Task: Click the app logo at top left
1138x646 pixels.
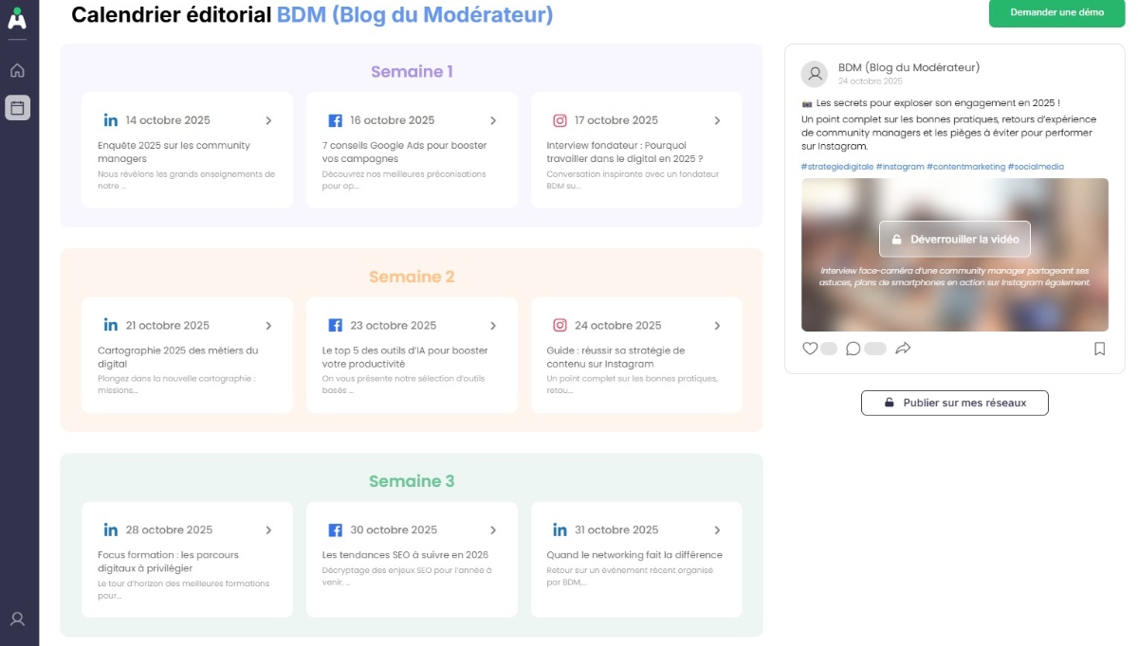Action: (x=17, y=18)
